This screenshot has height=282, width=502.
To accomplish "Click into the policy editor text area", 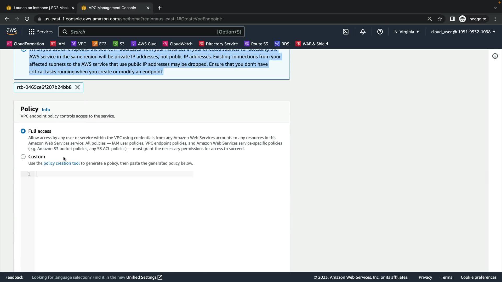I will click(x=115, y=174).
